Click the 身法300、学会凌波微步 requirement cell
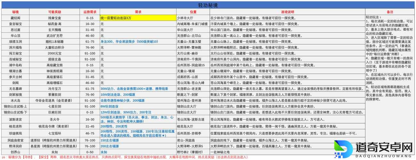 pyautogui.click(x=138, y=42)
